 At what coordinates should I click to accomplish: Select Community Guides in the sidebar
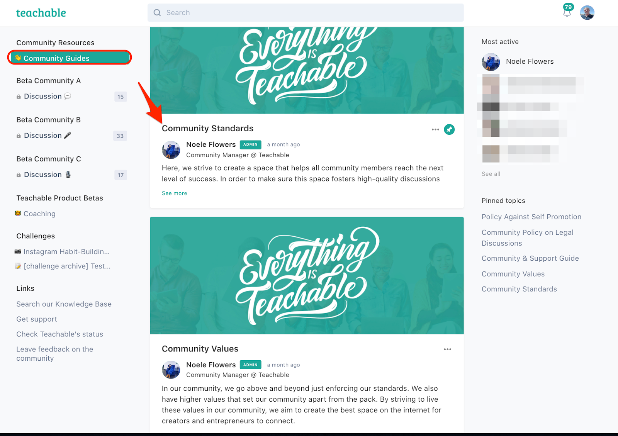70,58
